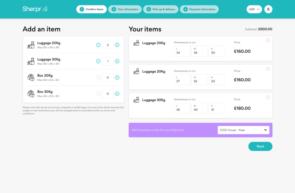Edit width 32 of second Luggage 20Kg
The width and height of the screenshot is (295, 193).
[199, 80]
